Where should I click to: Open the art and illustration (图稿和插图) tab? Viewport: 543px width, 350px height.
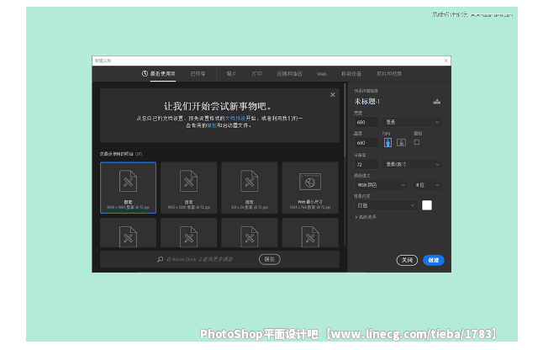click(x=289, y=74)
